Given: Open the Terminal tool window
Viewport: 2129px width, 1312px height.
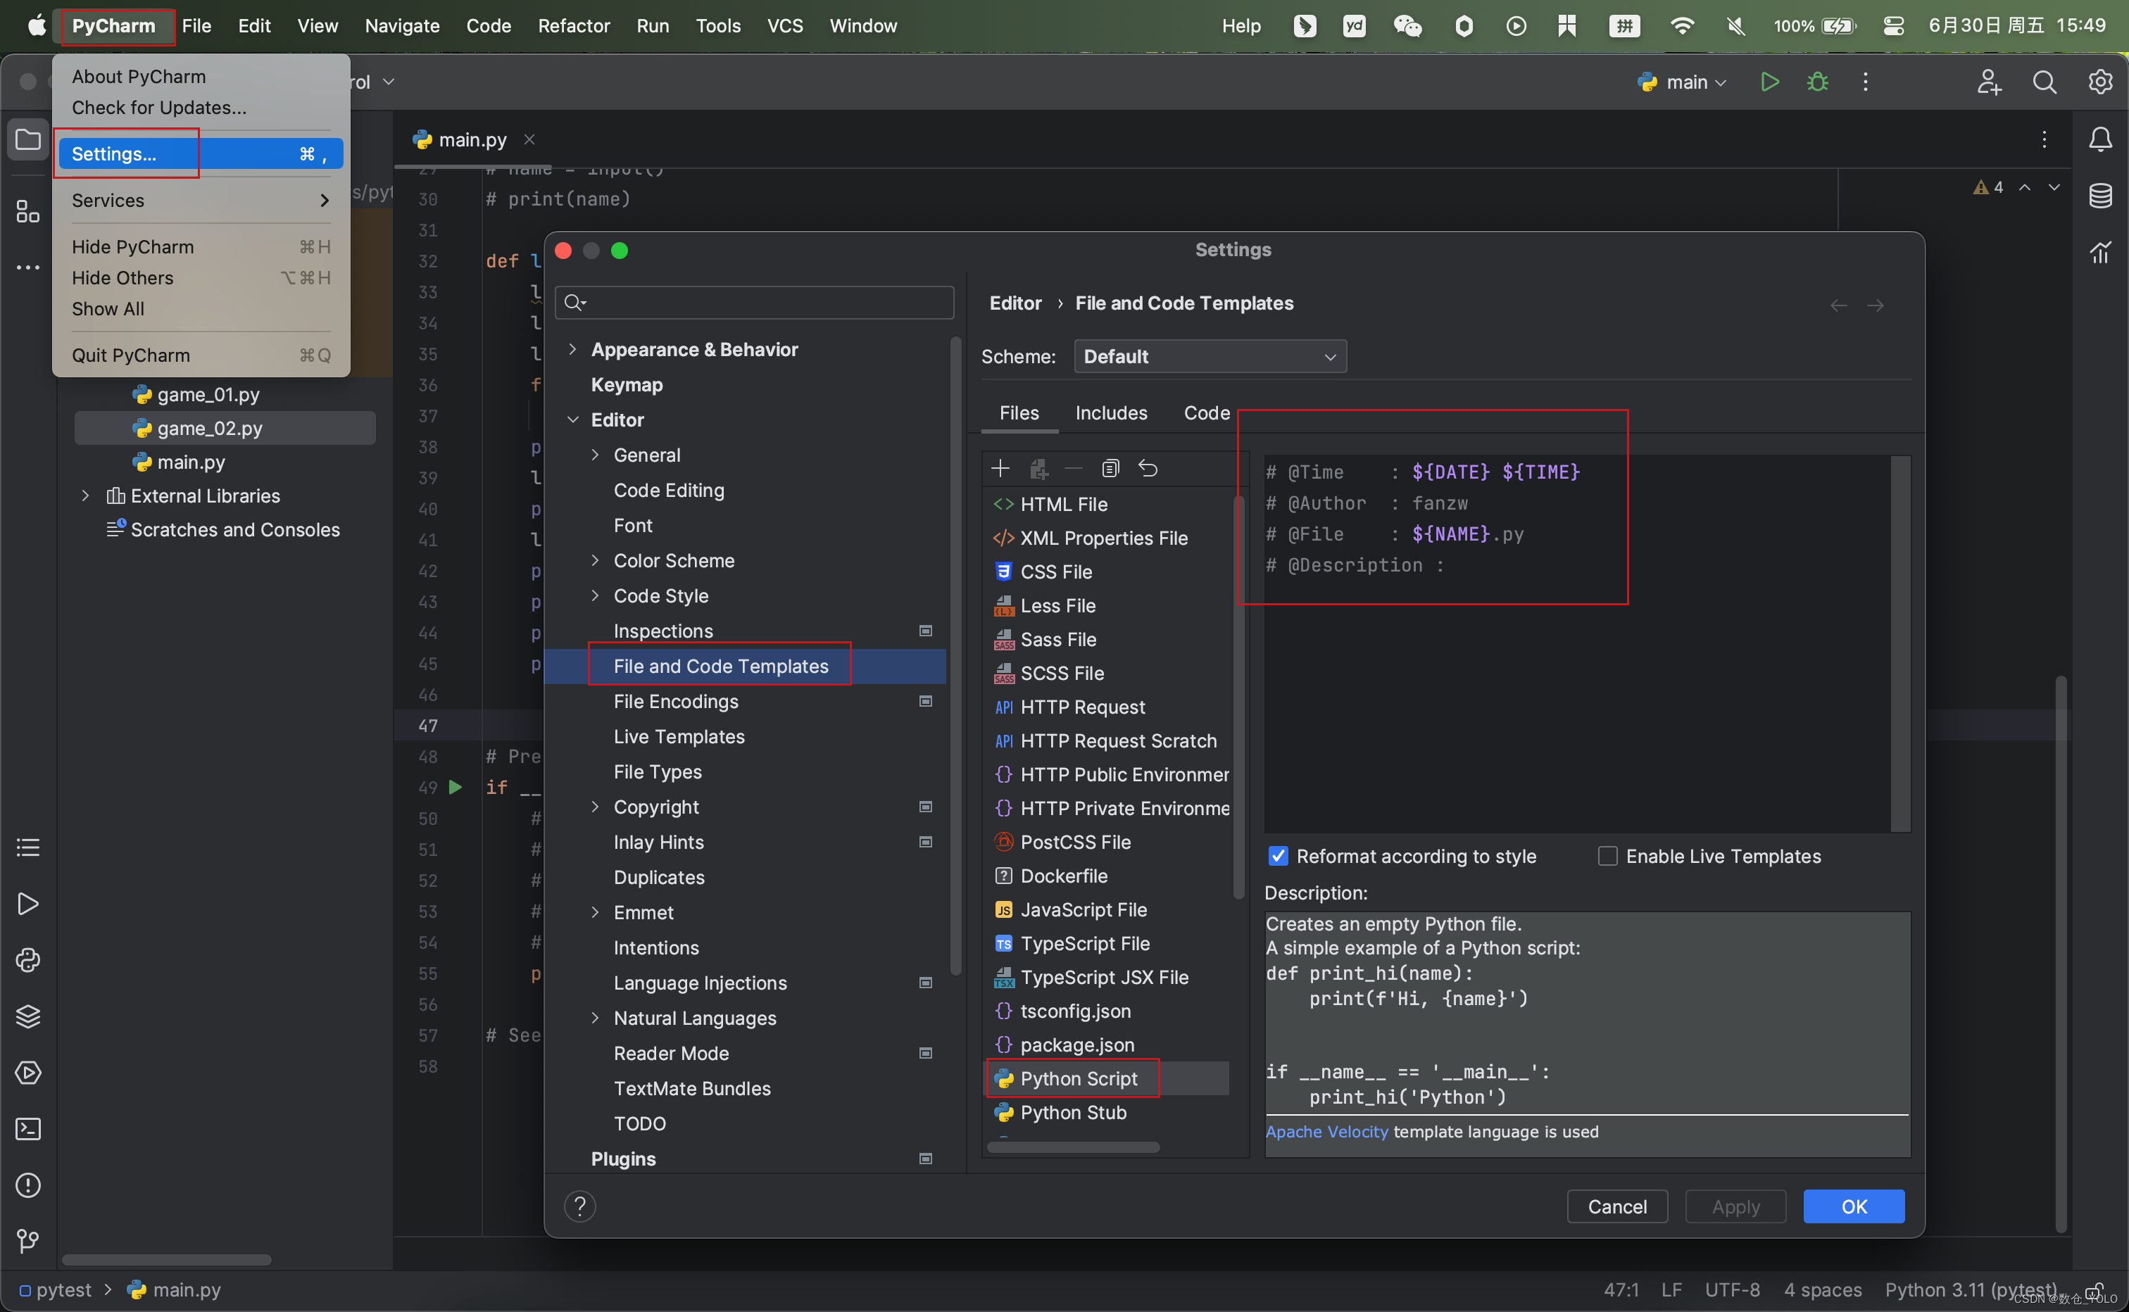Looking at the screenshot, I should pos(27,1129).
